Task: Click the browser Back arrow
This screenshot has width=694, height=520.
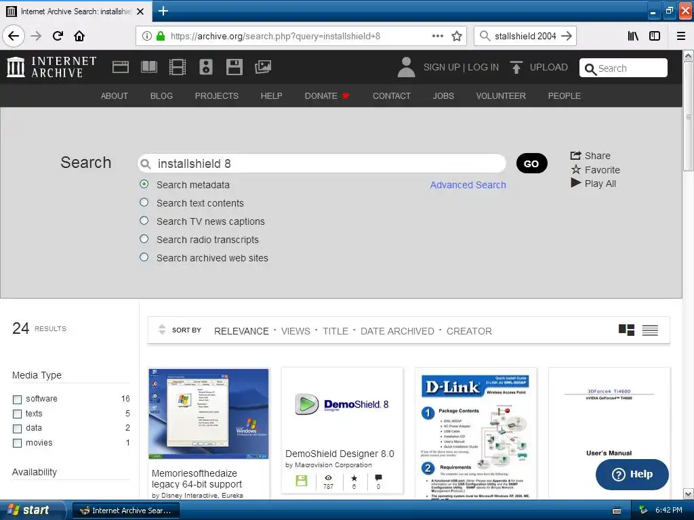Action: [14, 36]
